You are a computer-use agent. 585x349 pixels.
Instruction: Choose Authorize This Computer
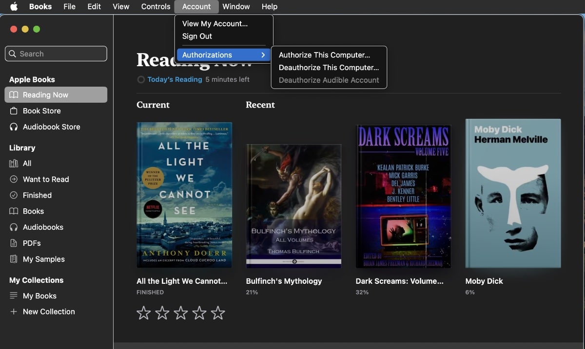324,55
